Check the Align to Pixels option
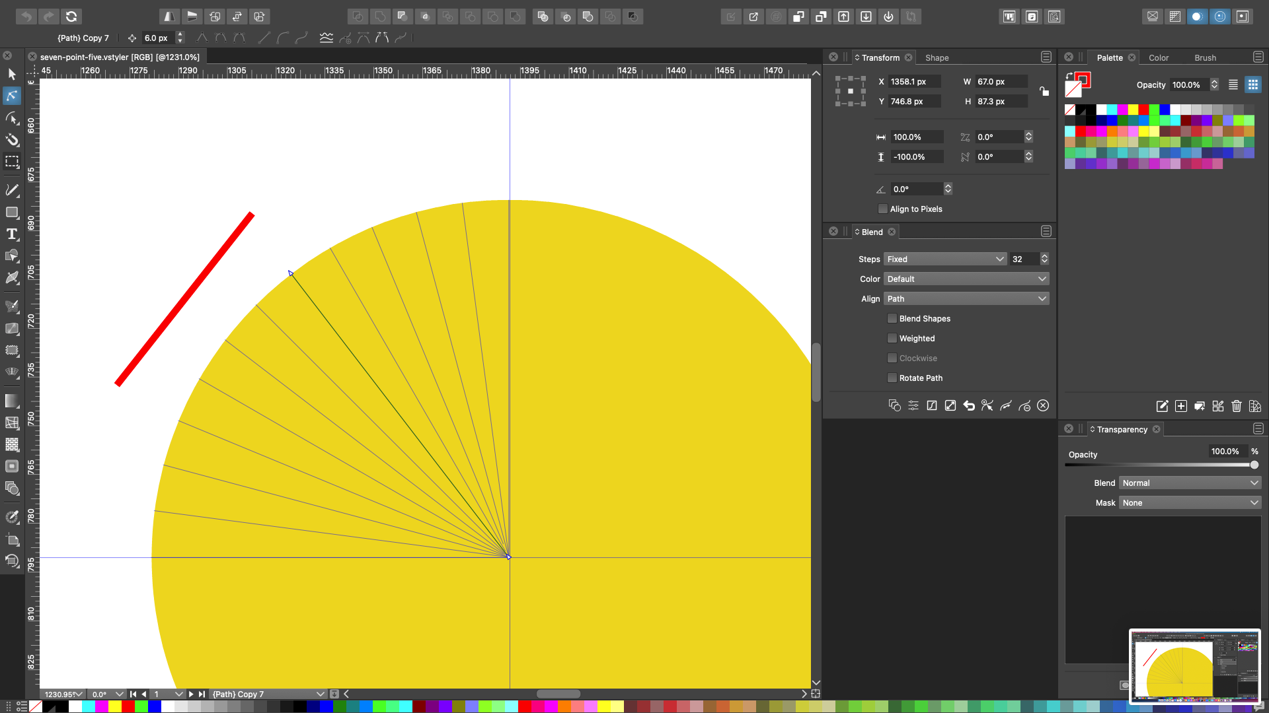The image size is (1269, 713). click(x=883, y=209)
